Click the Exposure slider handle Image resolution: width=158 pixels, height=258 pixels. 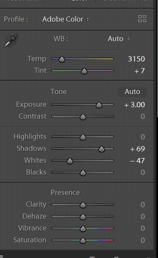[99, 105]
